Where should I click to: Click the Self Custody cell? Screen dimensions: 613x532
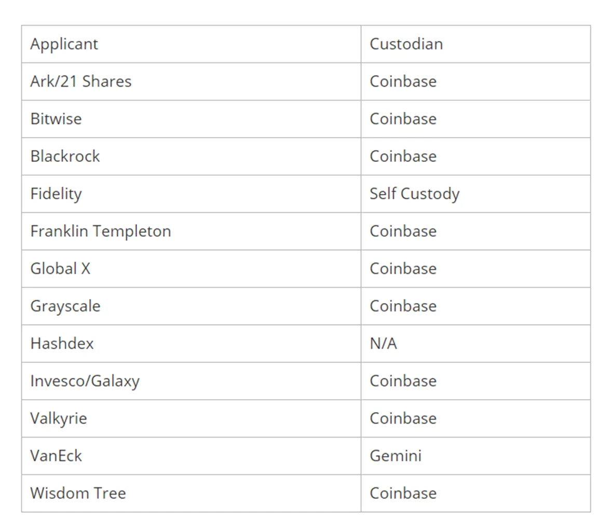point(476,194)
